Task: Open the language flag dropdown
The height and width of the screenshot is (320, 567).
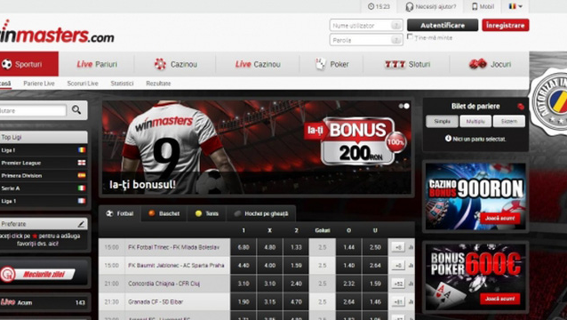Action: [515, 7]
